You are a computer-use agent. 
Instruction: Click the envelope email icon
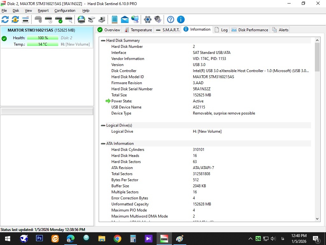[125, 20]
